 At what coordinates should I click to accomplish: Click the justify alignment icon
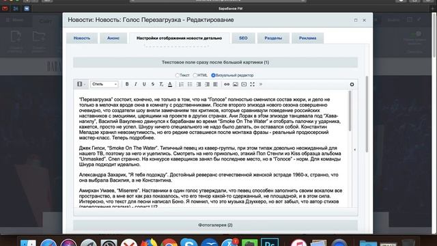216,84
